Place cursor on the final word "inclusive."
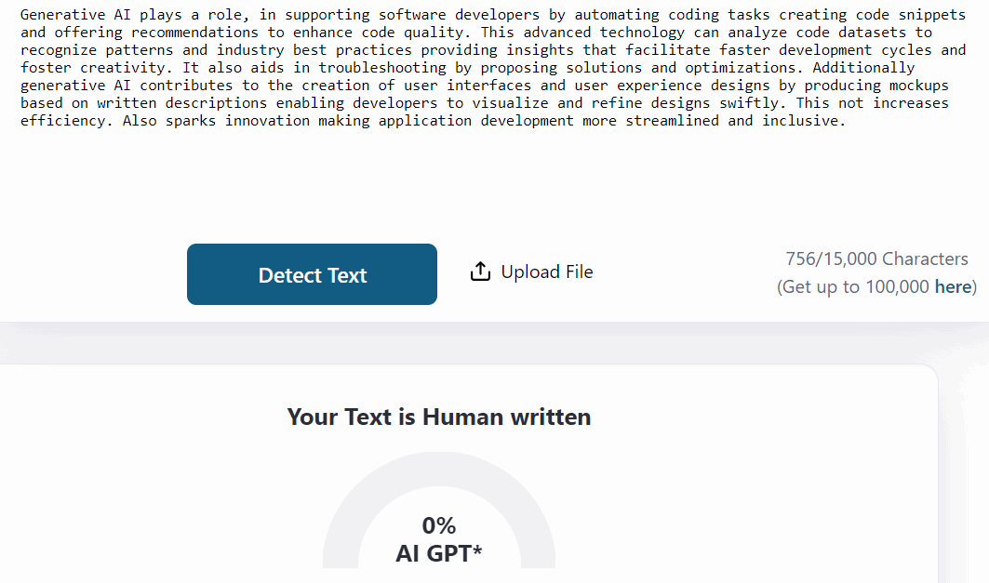The image size is (989, 583). point(804,120)
